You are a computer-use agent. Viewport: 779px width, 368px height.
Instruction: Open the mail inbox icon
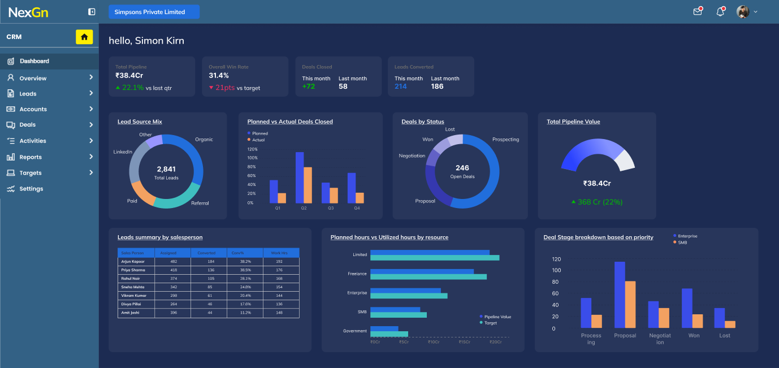(x=698, y=11)
